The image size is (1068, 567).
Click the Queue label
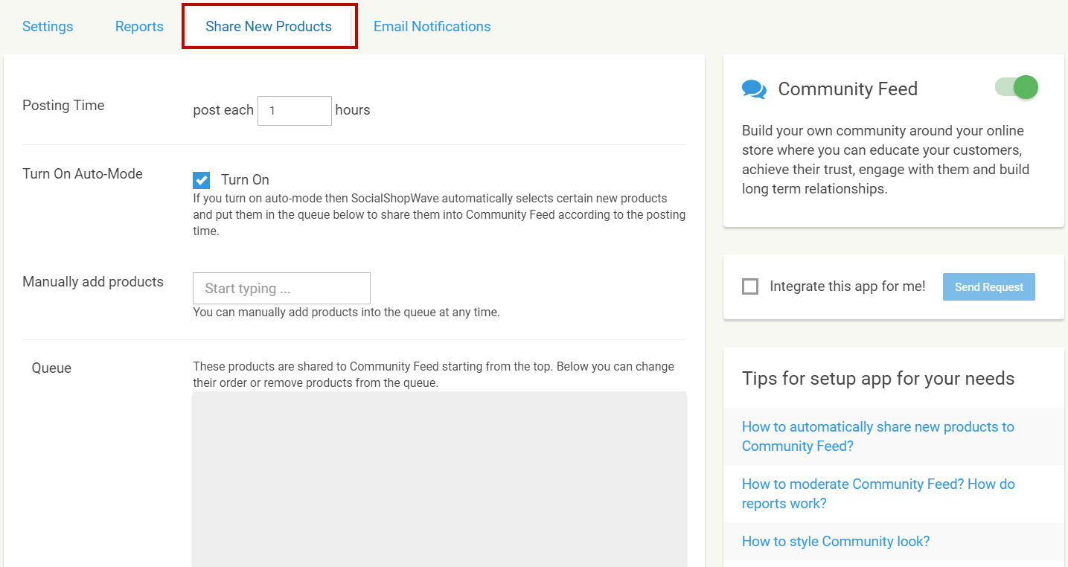(51, 368)
